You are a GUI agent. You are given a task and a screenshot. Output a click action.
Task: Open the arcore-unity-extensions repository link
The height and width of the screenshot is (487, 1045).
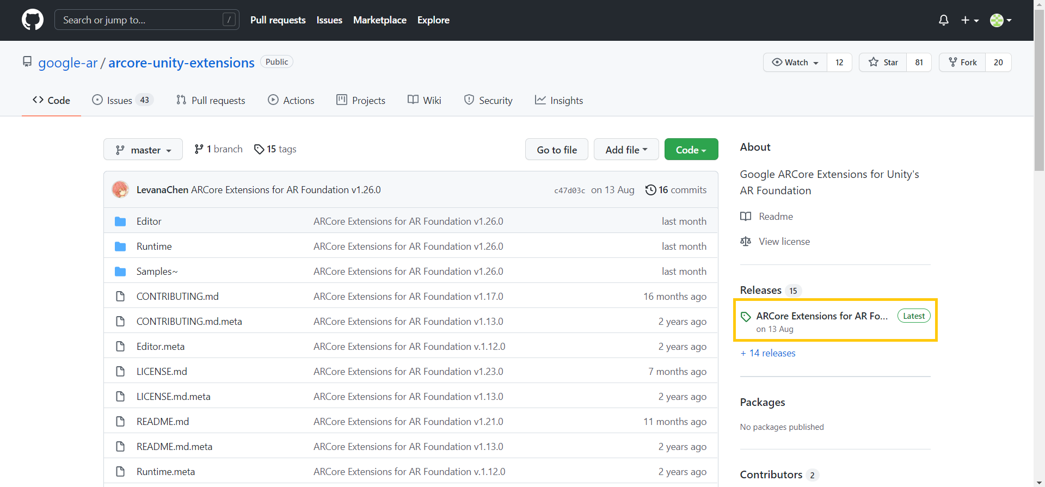point(181,63)
